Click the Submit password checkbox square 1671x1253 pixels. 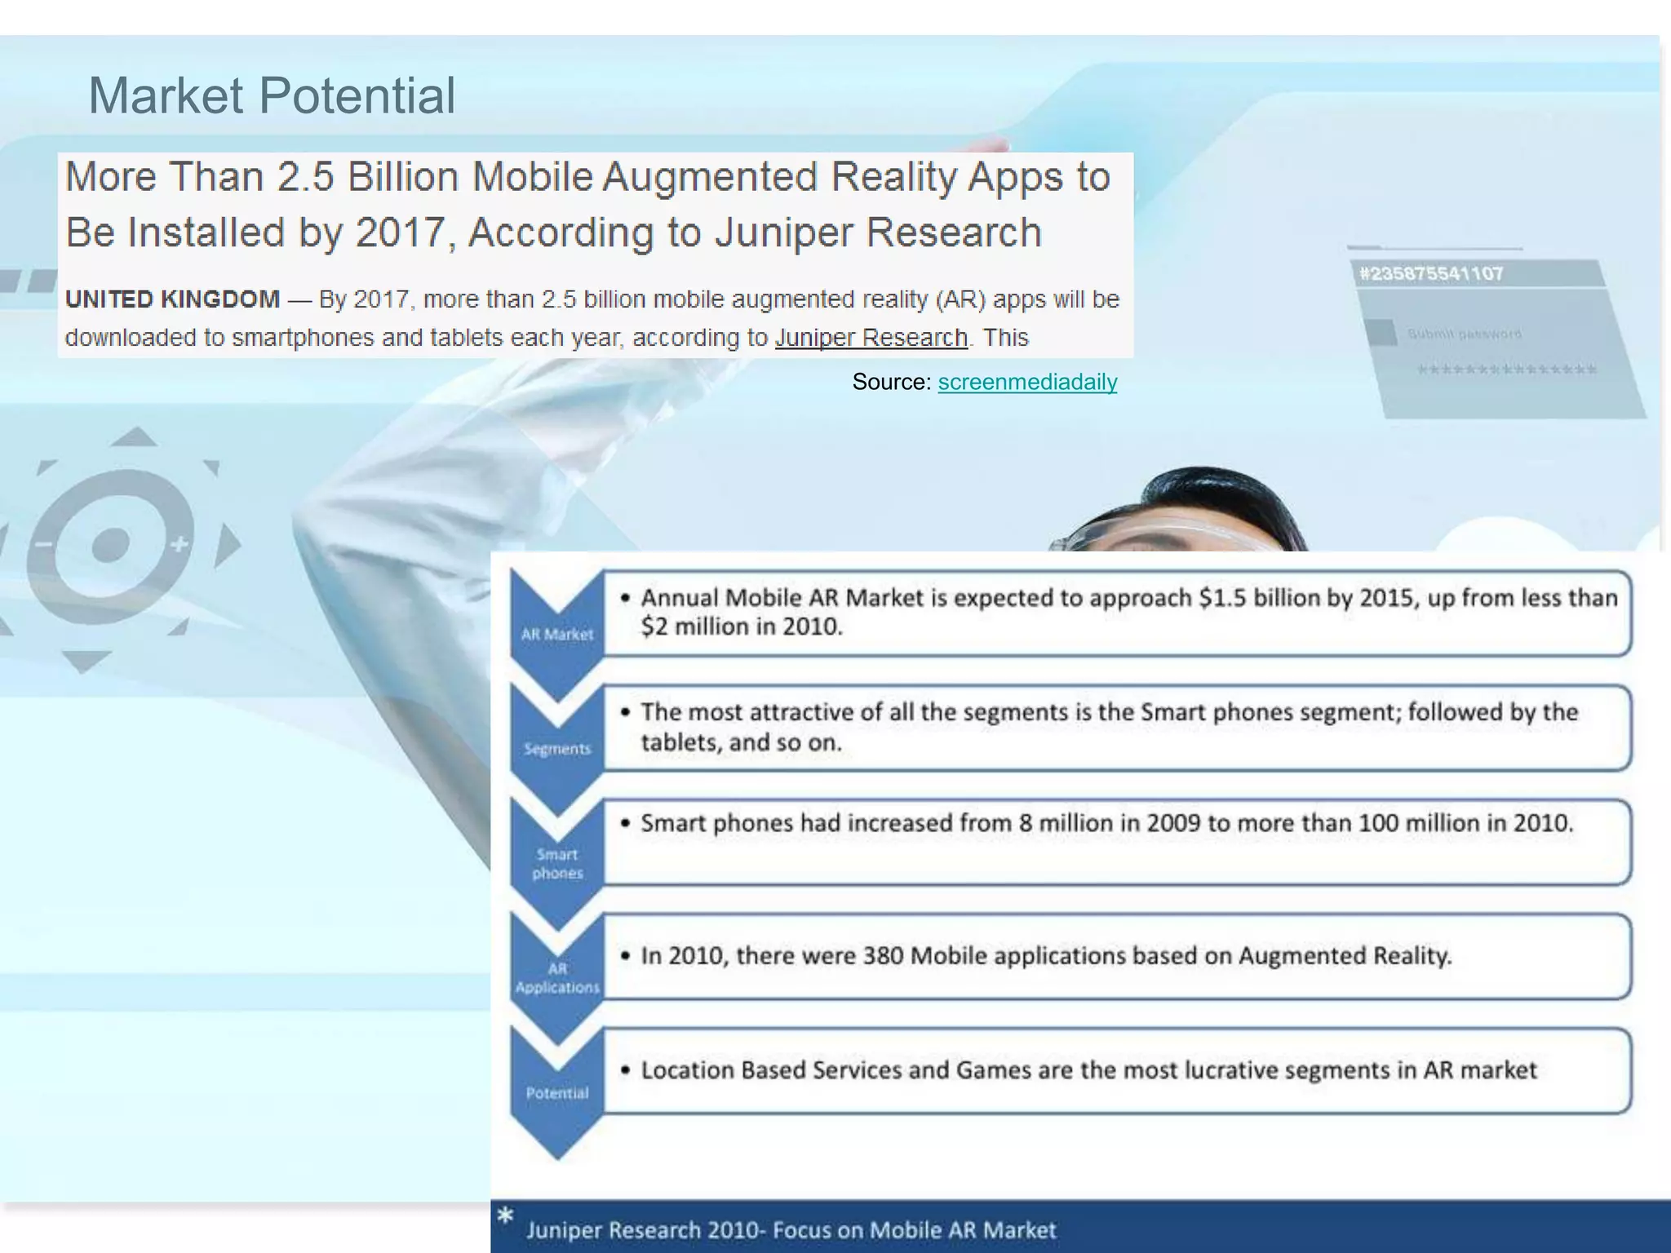[1381, 333]
